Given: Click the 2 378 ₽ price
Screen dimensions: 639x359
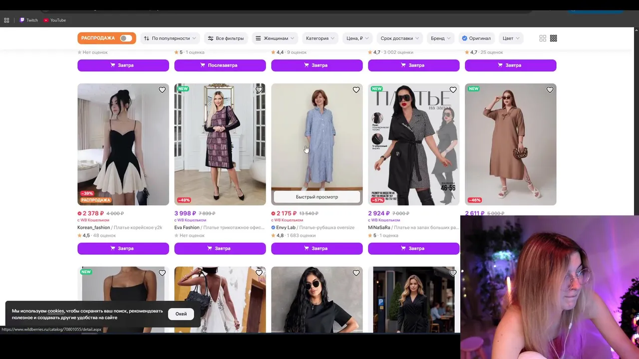Looking at the screenshot, I should point(93,213).
